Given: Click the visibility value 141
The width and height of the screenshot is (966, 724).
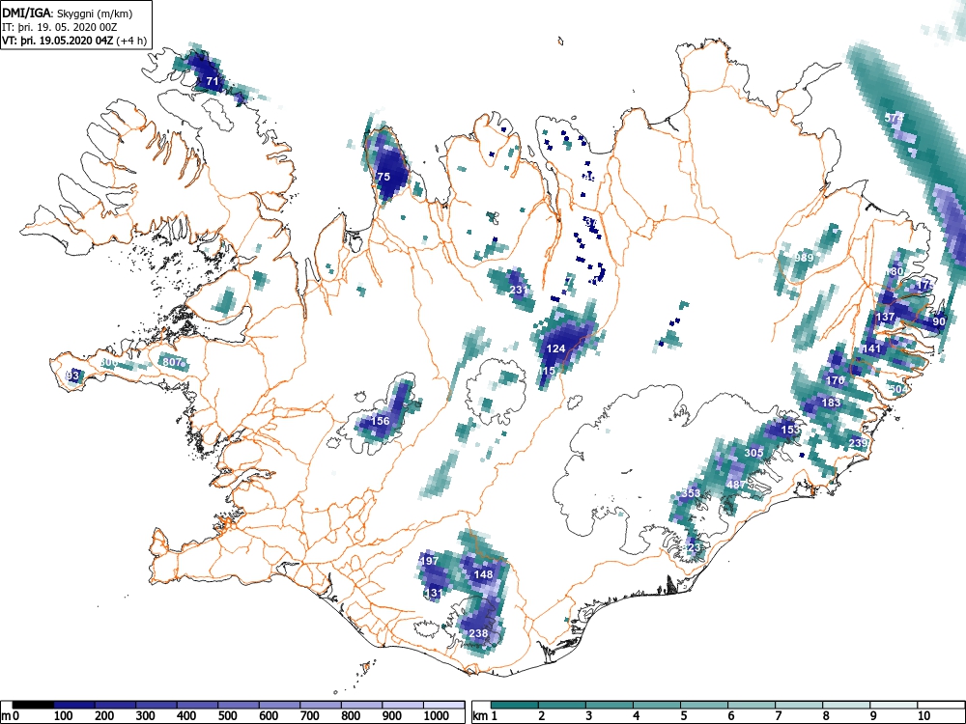Looking at the screenshot, I should [x=871, y=348].
